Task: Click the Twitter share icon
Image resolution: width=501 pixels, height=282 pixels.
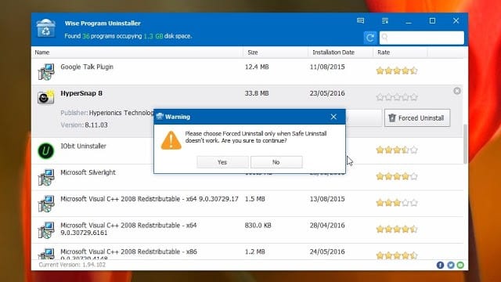Action: click(x=451, y=265)
